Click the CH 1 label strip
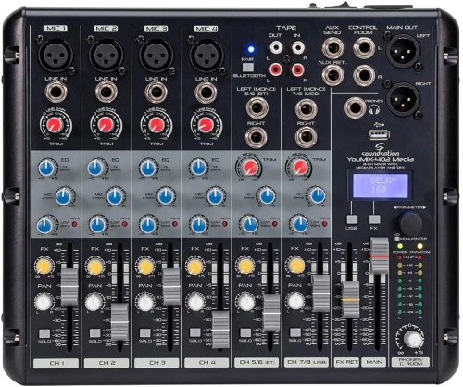This screenshot has width=463, height=387. point(56,363)
